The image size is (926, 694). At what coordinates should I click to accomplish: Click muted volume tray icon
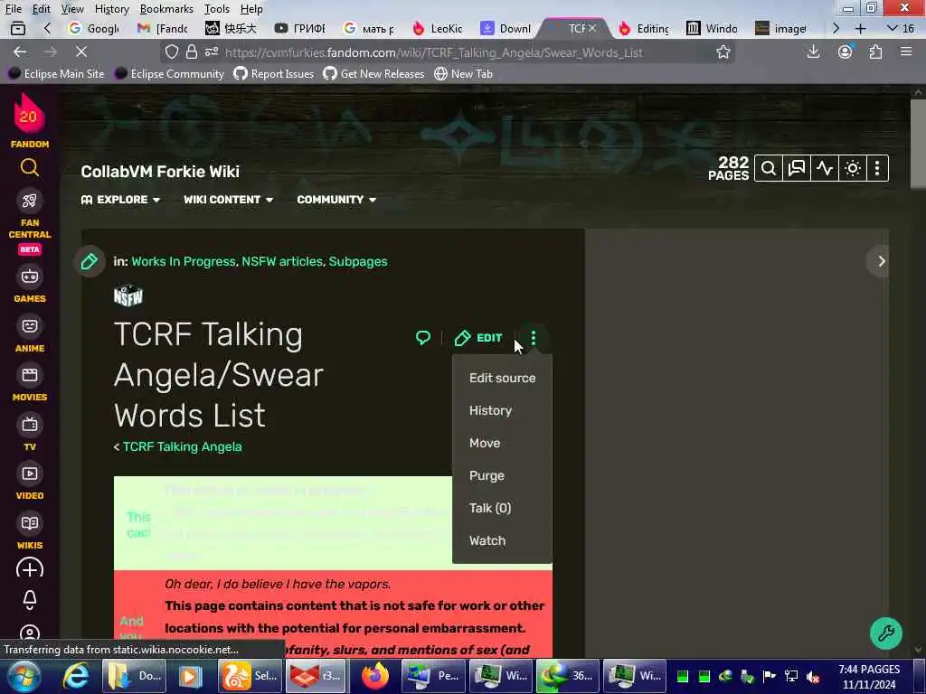click(x=813, y=676)
